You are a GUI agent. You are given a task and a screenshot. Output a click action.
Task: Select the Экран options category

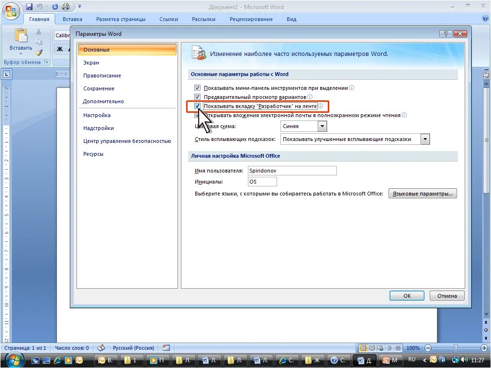pyautogui.click(x=127, y=63)
